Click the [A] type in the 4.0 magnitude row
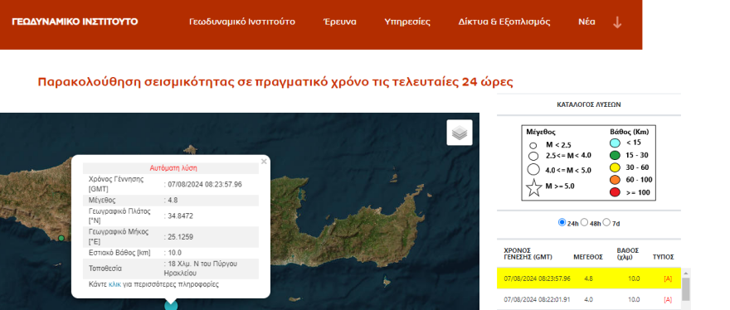Viewport: 730px width, 310px height. click(668, 299)
